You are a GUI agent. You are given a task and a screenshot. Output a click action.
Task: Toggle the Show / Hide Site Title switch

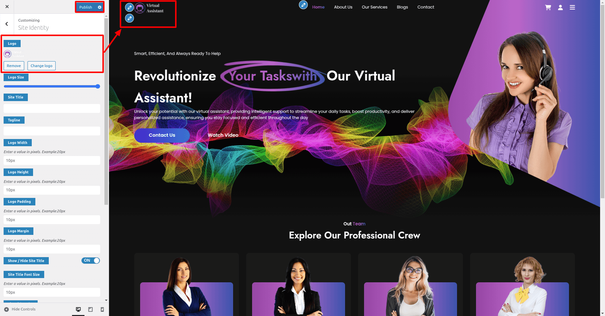91,261
